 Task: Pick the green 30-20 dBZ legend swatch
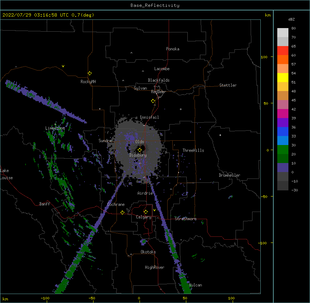click(283, 150)
